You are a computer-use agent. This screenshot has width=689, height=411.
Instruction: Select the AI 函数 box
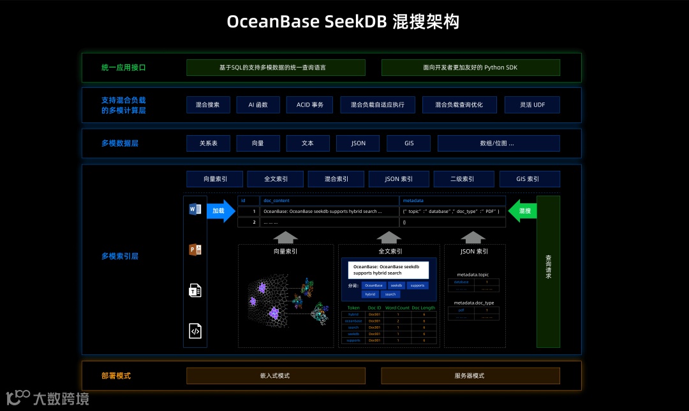258,105
